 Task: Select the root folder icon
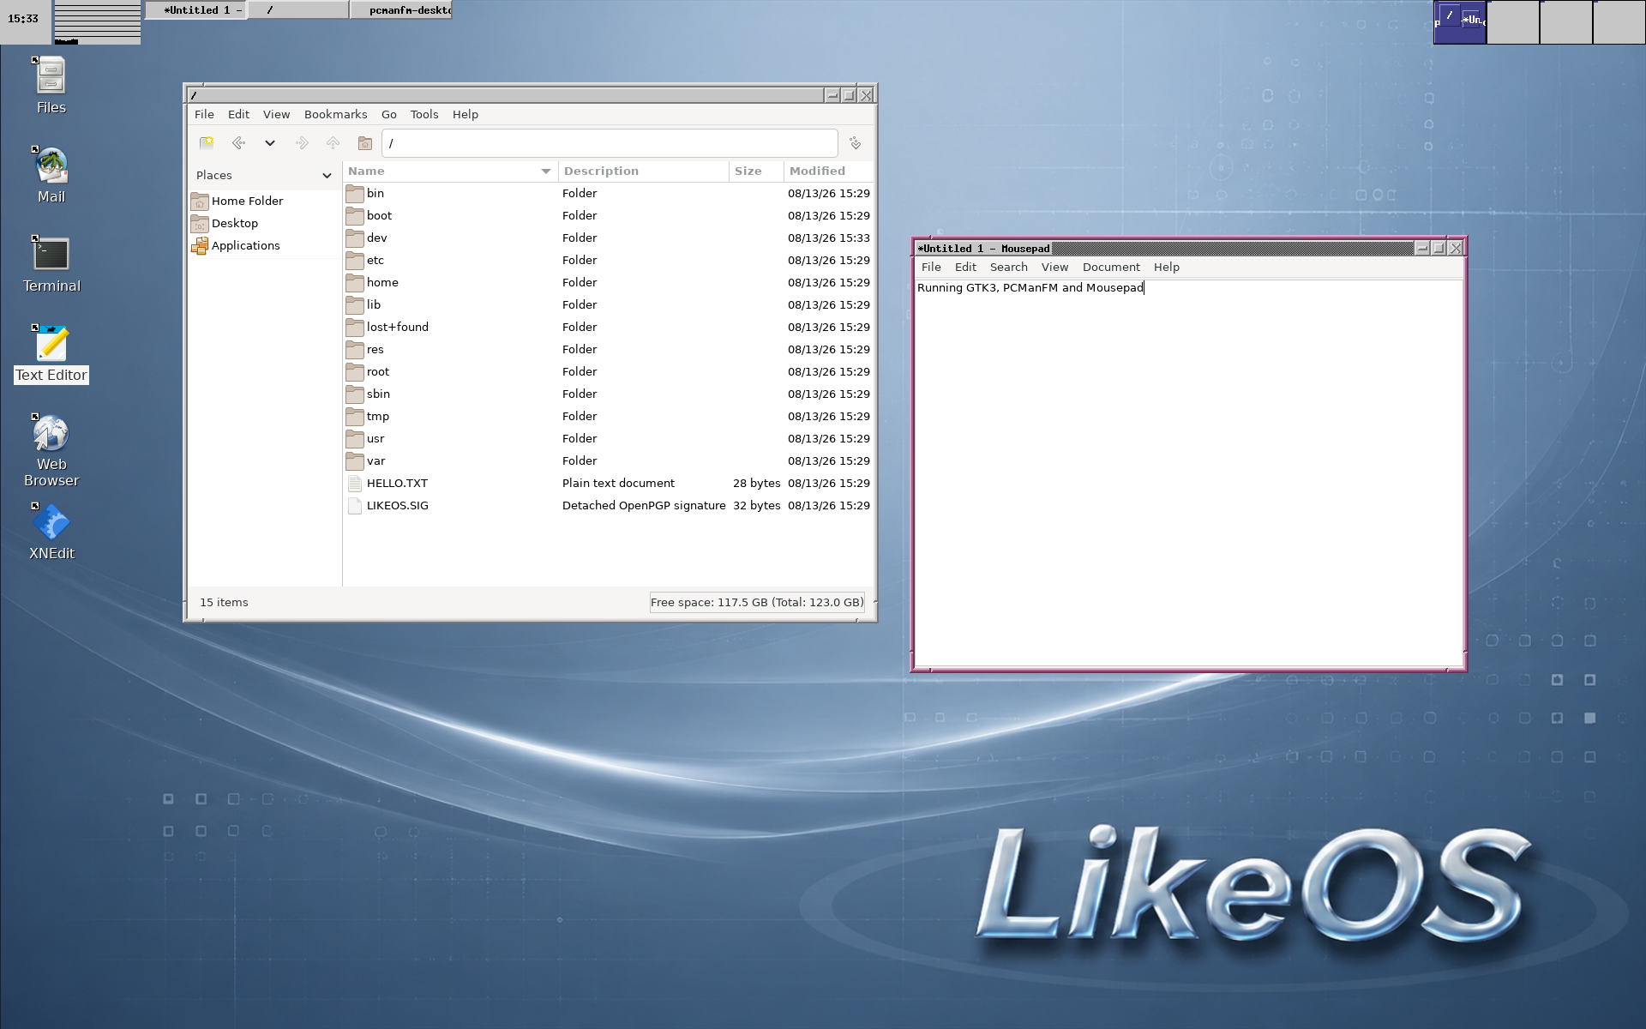(x=355, y=372)
